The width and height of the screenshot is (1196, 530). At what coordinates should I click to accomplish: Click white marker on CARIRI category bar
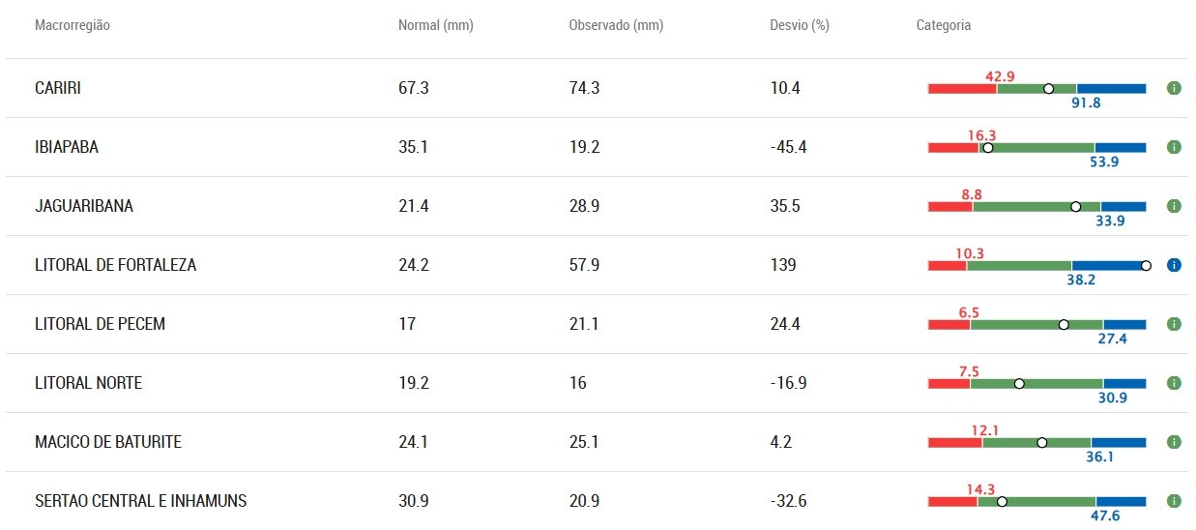[x=1048, y=89]
